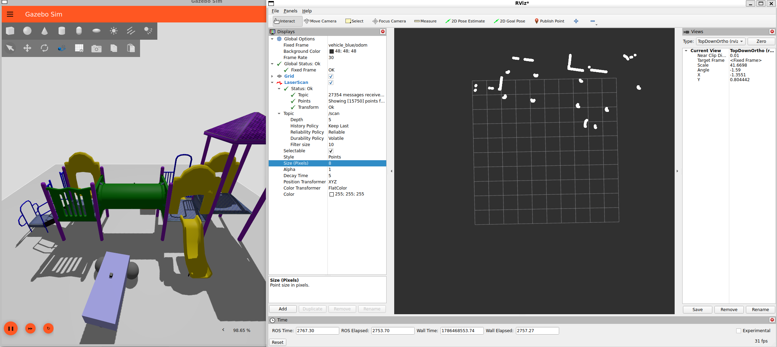This screenshot has width=777, height=347.
Task: Choose the Gazebo select arrow tool
Action: tap(10, 48)
